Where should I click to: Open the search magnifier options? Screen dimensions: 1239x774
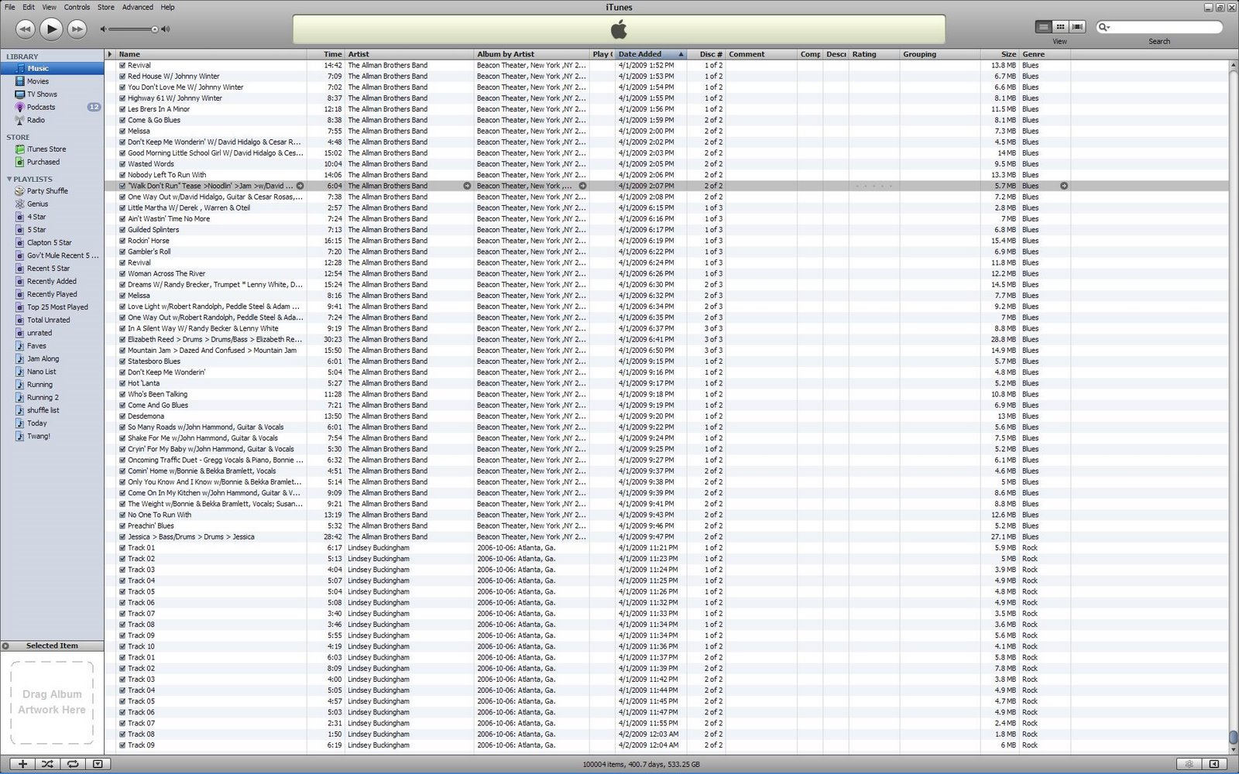(x=1104, y=27)
